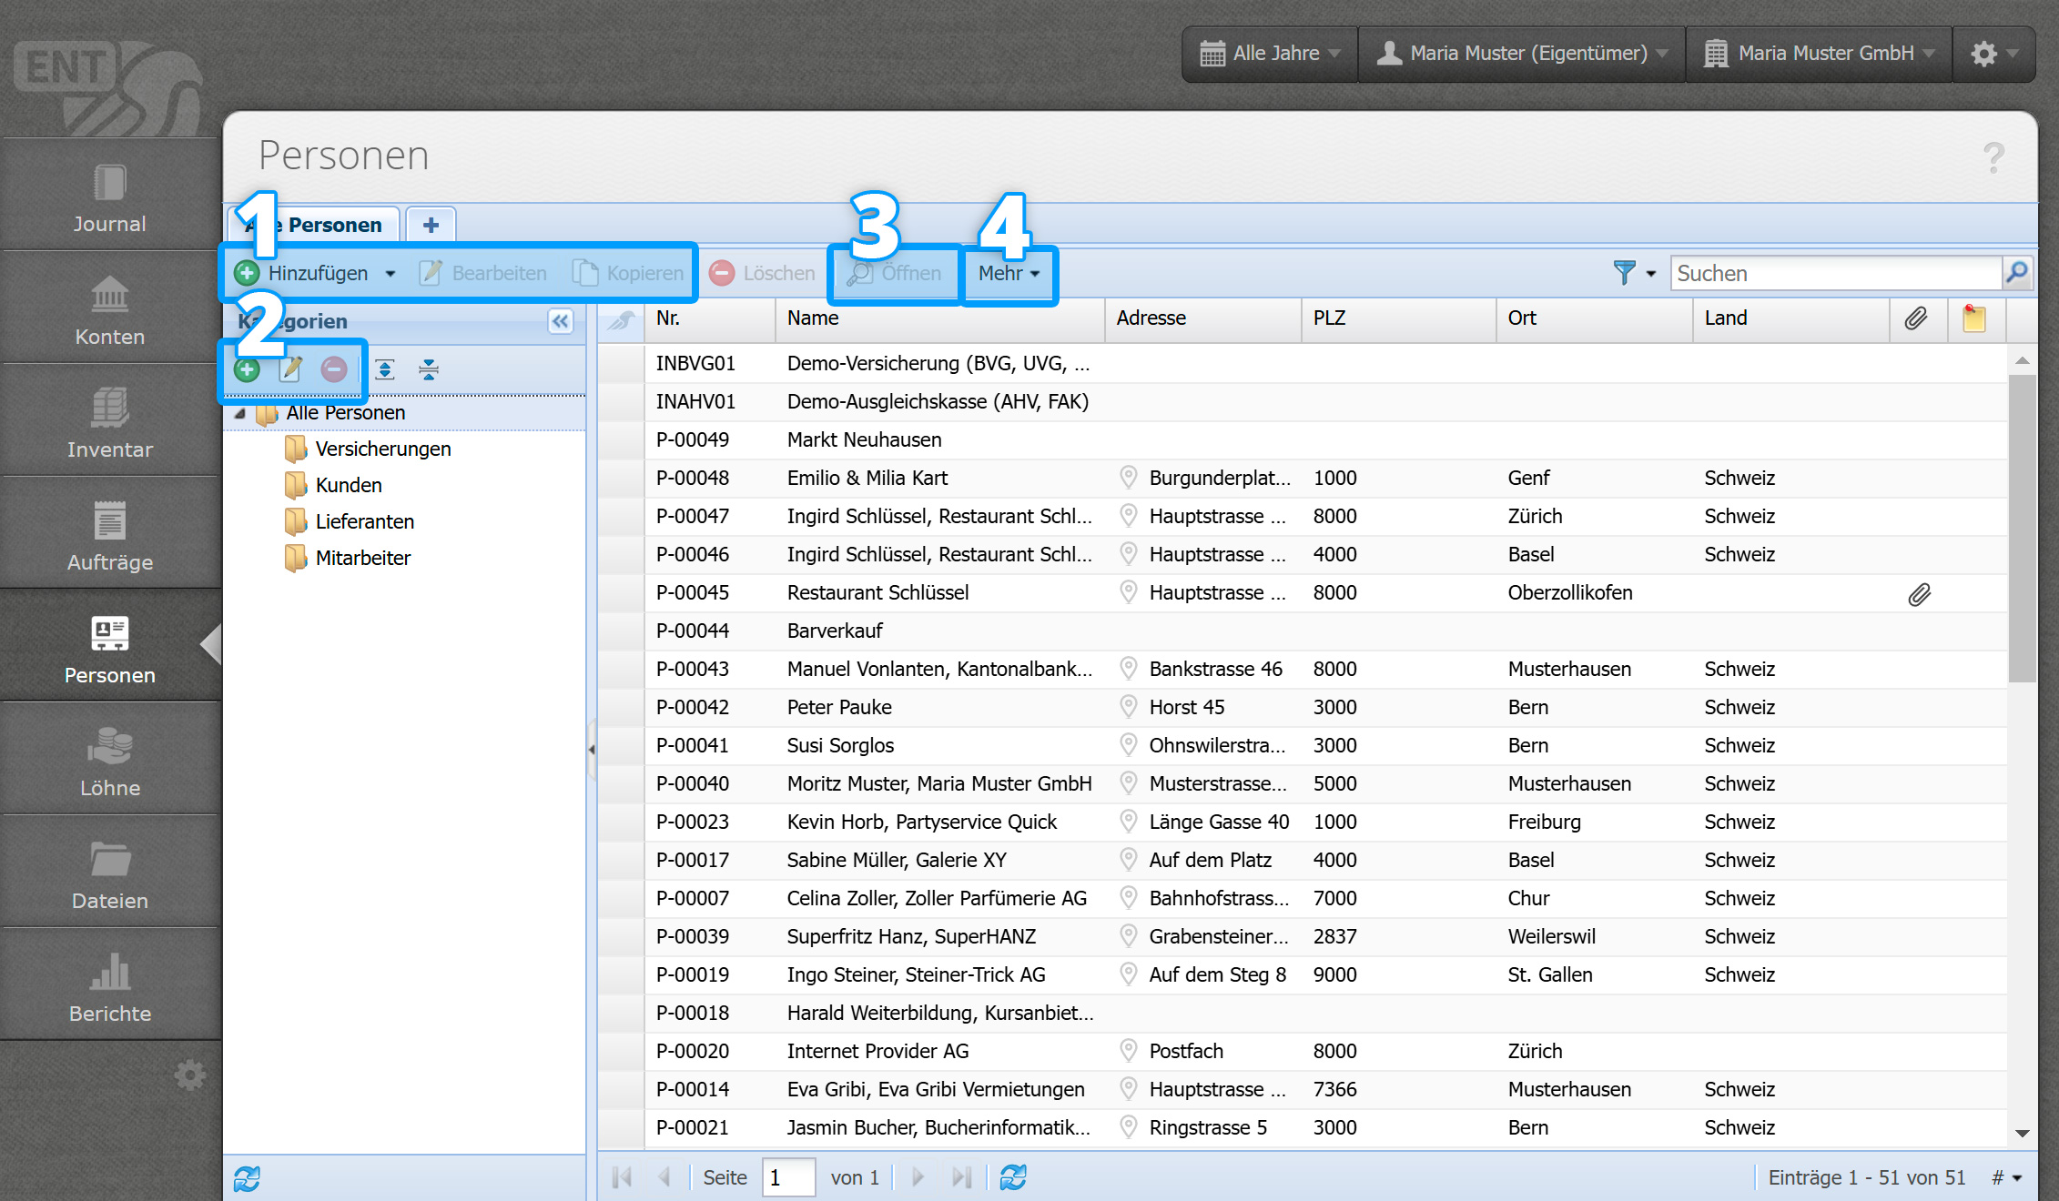This screenshot has width=2059, height=1201.
Task: Add a new tab with plus
Action: click(x=431, y=225)
